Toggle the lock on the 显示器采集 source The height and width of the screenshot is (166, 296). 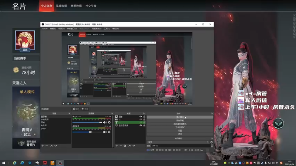pyautogui.click(x=144, y=125)
